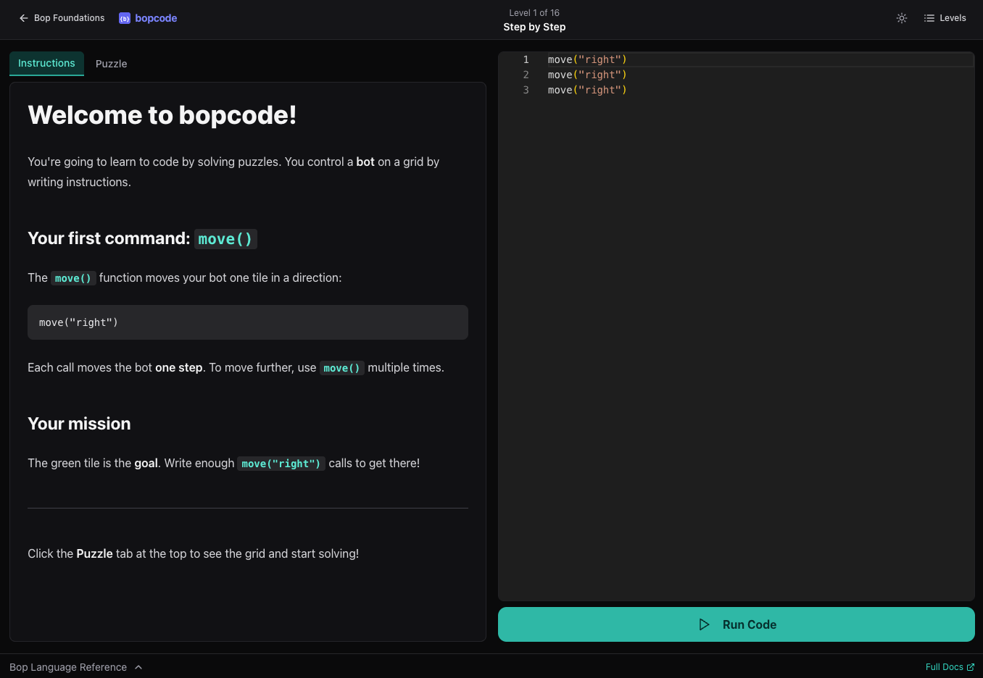Select the teal move() badge in the heading
This screenshot has height=678, width=983.
tap(225, 238)
